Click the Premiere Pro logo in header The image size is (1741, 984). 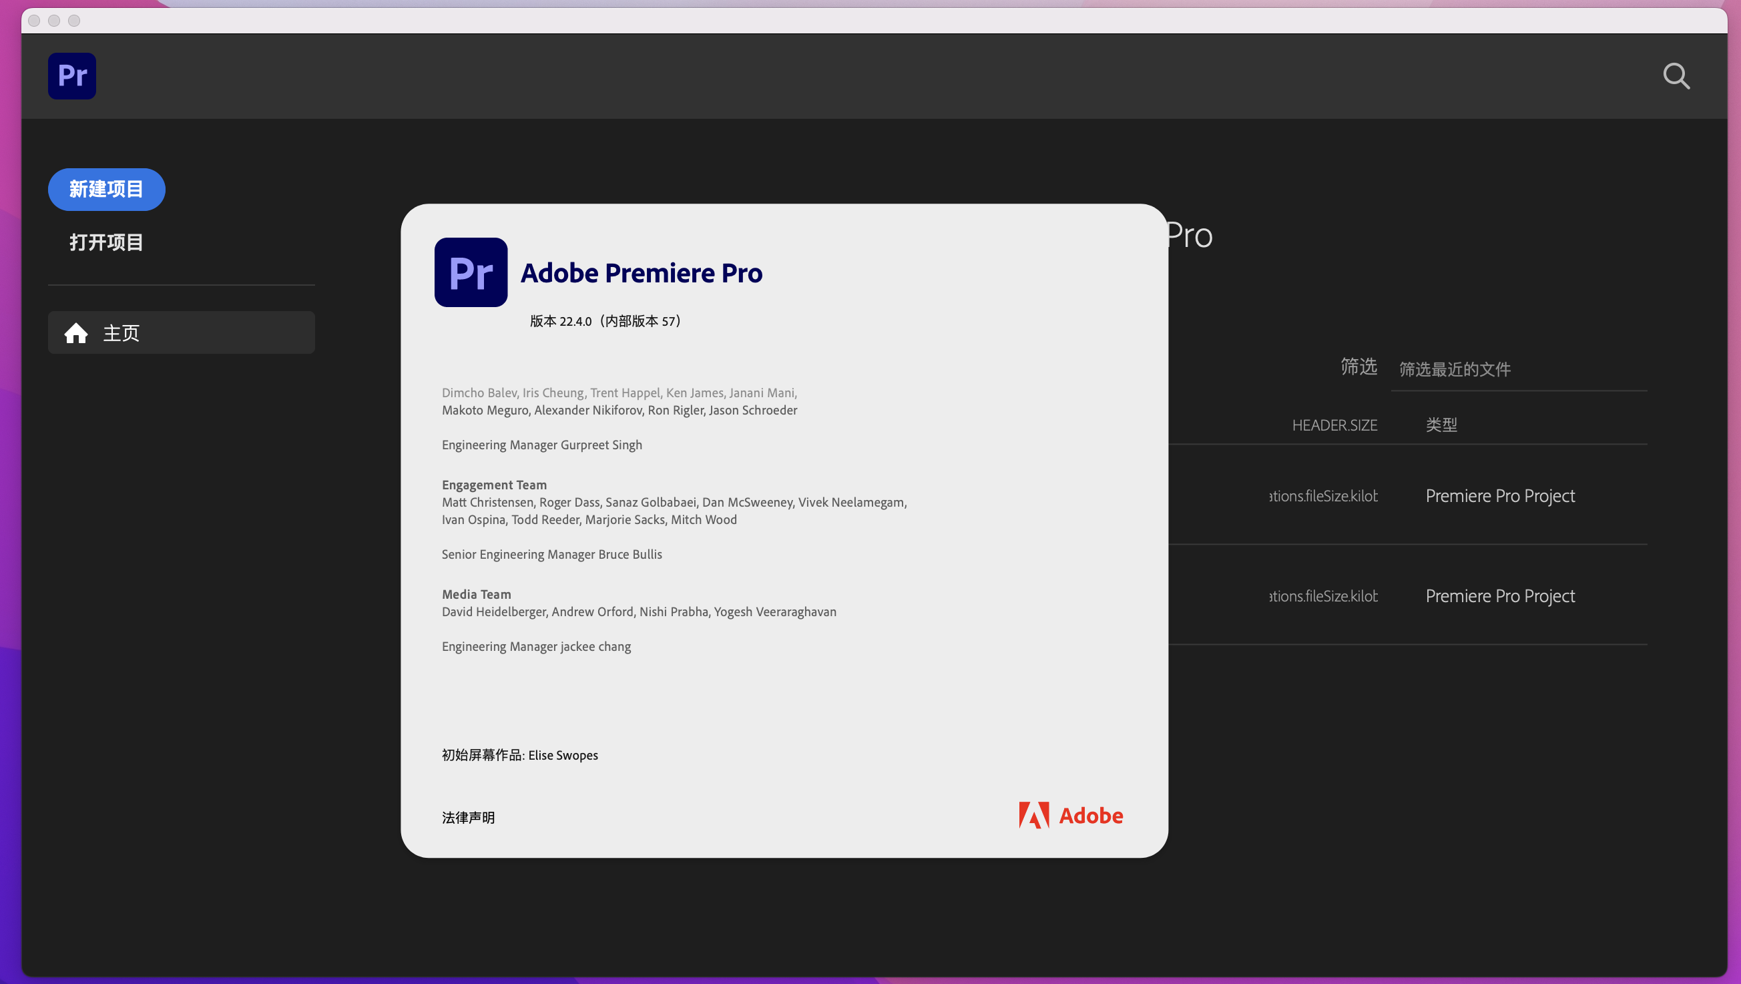(x=71, y=75)
